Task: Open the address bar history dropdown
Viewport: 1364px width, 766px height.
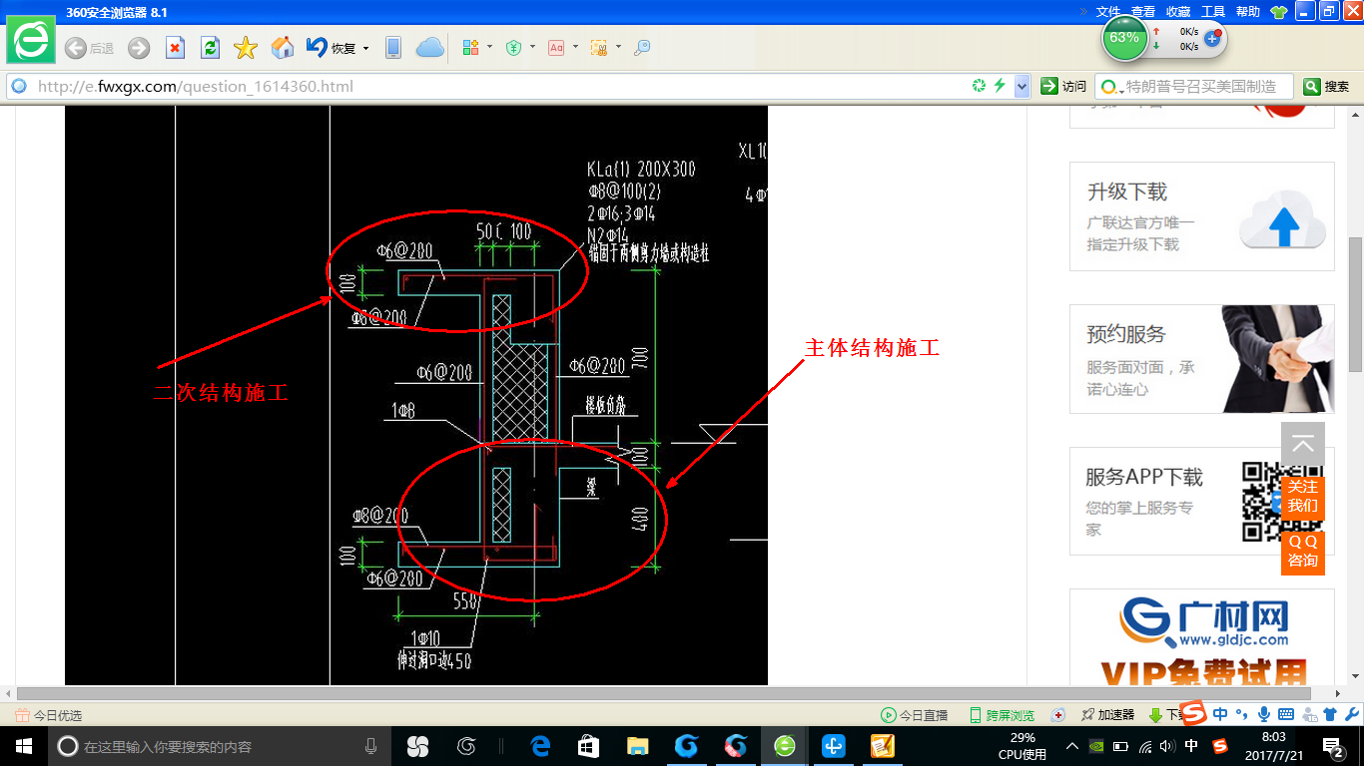Action: point(1022,87)
